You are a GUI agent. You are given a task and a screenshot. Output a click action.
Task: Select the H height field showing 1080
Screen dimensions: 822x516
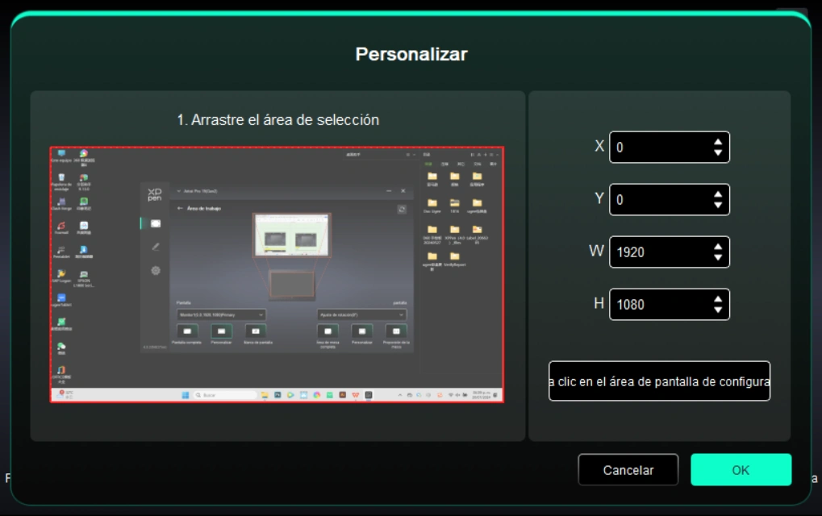(657, 305)
